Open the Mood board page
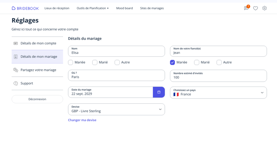This screenshot has width=277, height=152. pyautogui.click(x=124, y=8)
